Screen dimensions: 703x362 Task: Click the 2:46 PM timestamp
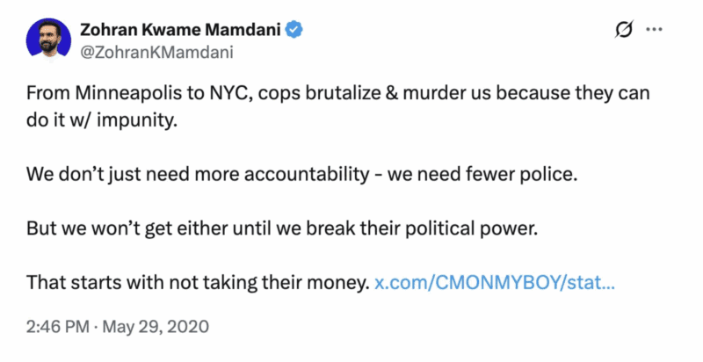[x=57, y=326]
